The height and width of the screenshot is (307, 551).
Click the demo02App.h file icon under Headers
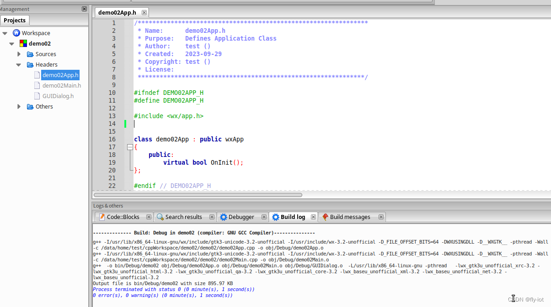pyautogui.click(x=37, y=75)
